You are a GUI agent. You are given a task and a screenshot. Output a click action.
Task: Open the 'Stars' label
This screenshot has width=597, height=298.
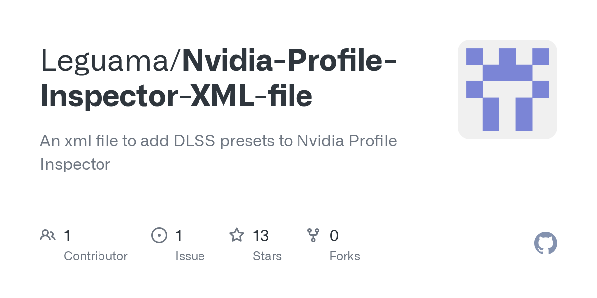coord(267,256)
